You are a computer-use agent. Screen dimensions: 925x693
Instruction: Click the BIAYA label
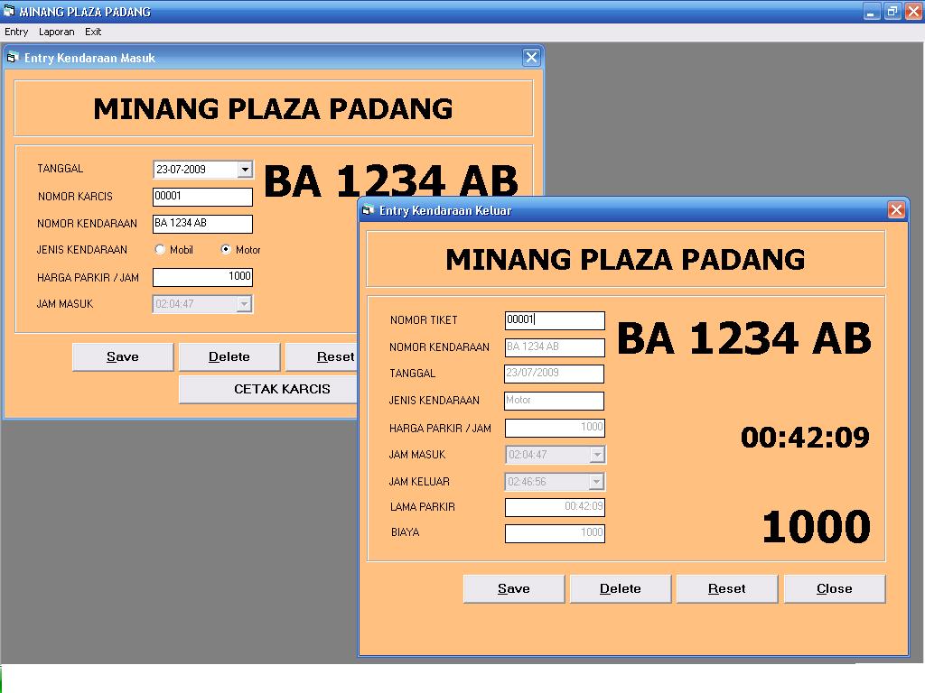pos(406,532)
